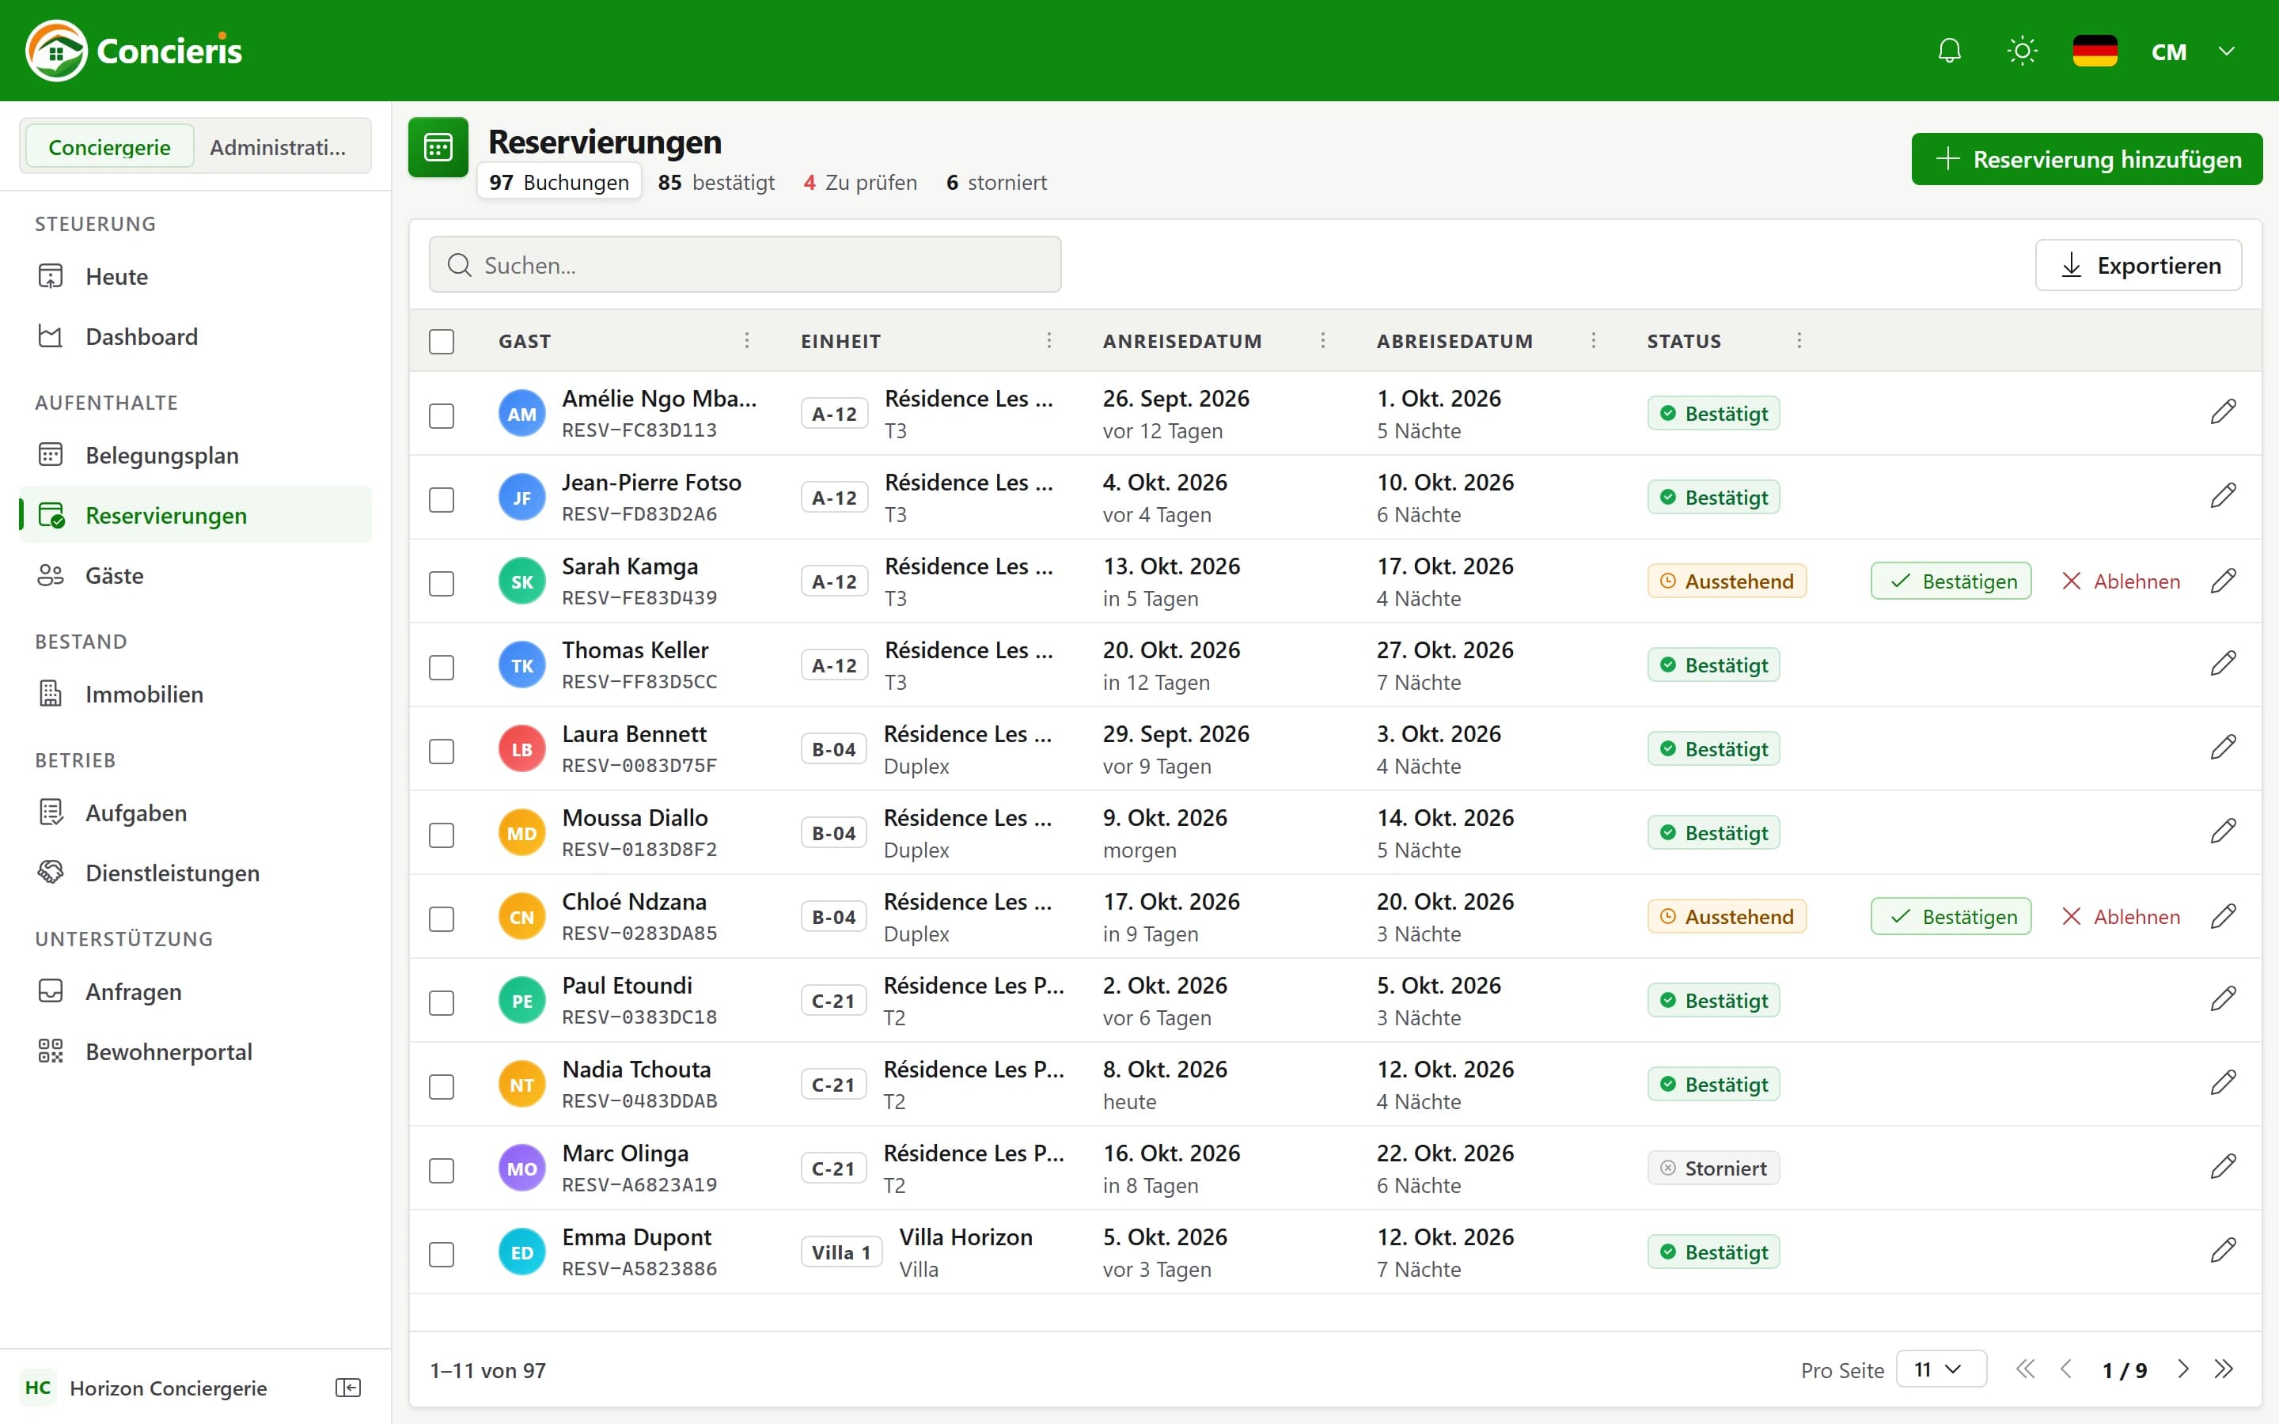The image size is (2279, 1424).
Task: Edit Marc Olinga reservation pencil
Action: pos(2223,1167)
